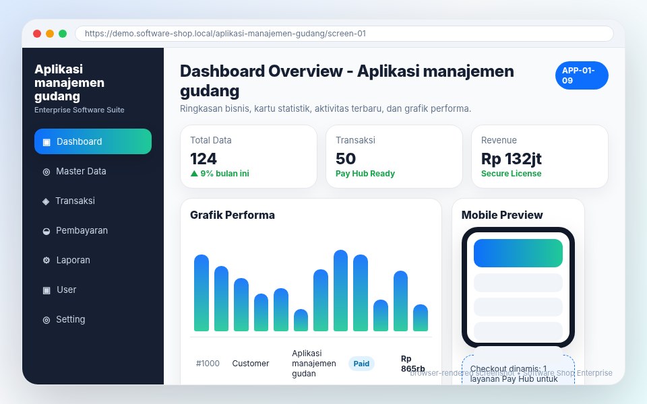The width and height of the screenshot is (647, 404).
Task: Click the green maximize window dot
Action: [63, 34]
